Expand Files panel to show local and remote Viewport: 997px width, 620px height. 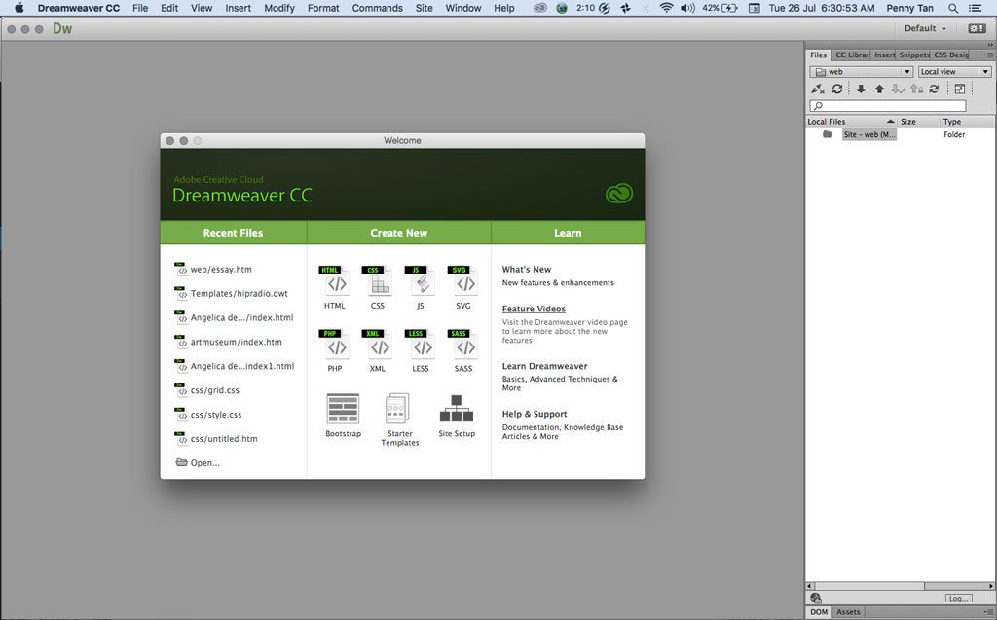960,89
